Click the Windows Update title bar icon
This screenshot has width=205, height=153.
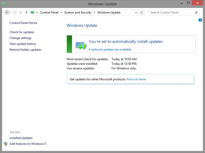[x=5, y=4]
